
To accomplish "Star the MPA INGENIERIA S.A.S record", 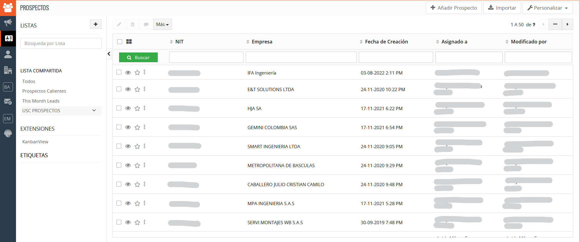I will pos(137,203).
